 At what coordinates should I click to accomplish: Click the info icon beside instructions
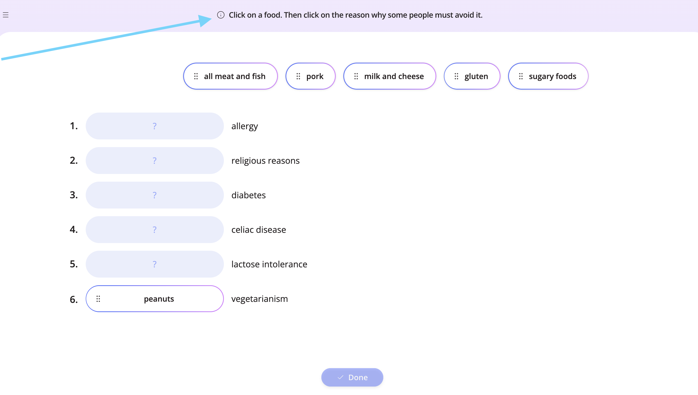point(221,15)
